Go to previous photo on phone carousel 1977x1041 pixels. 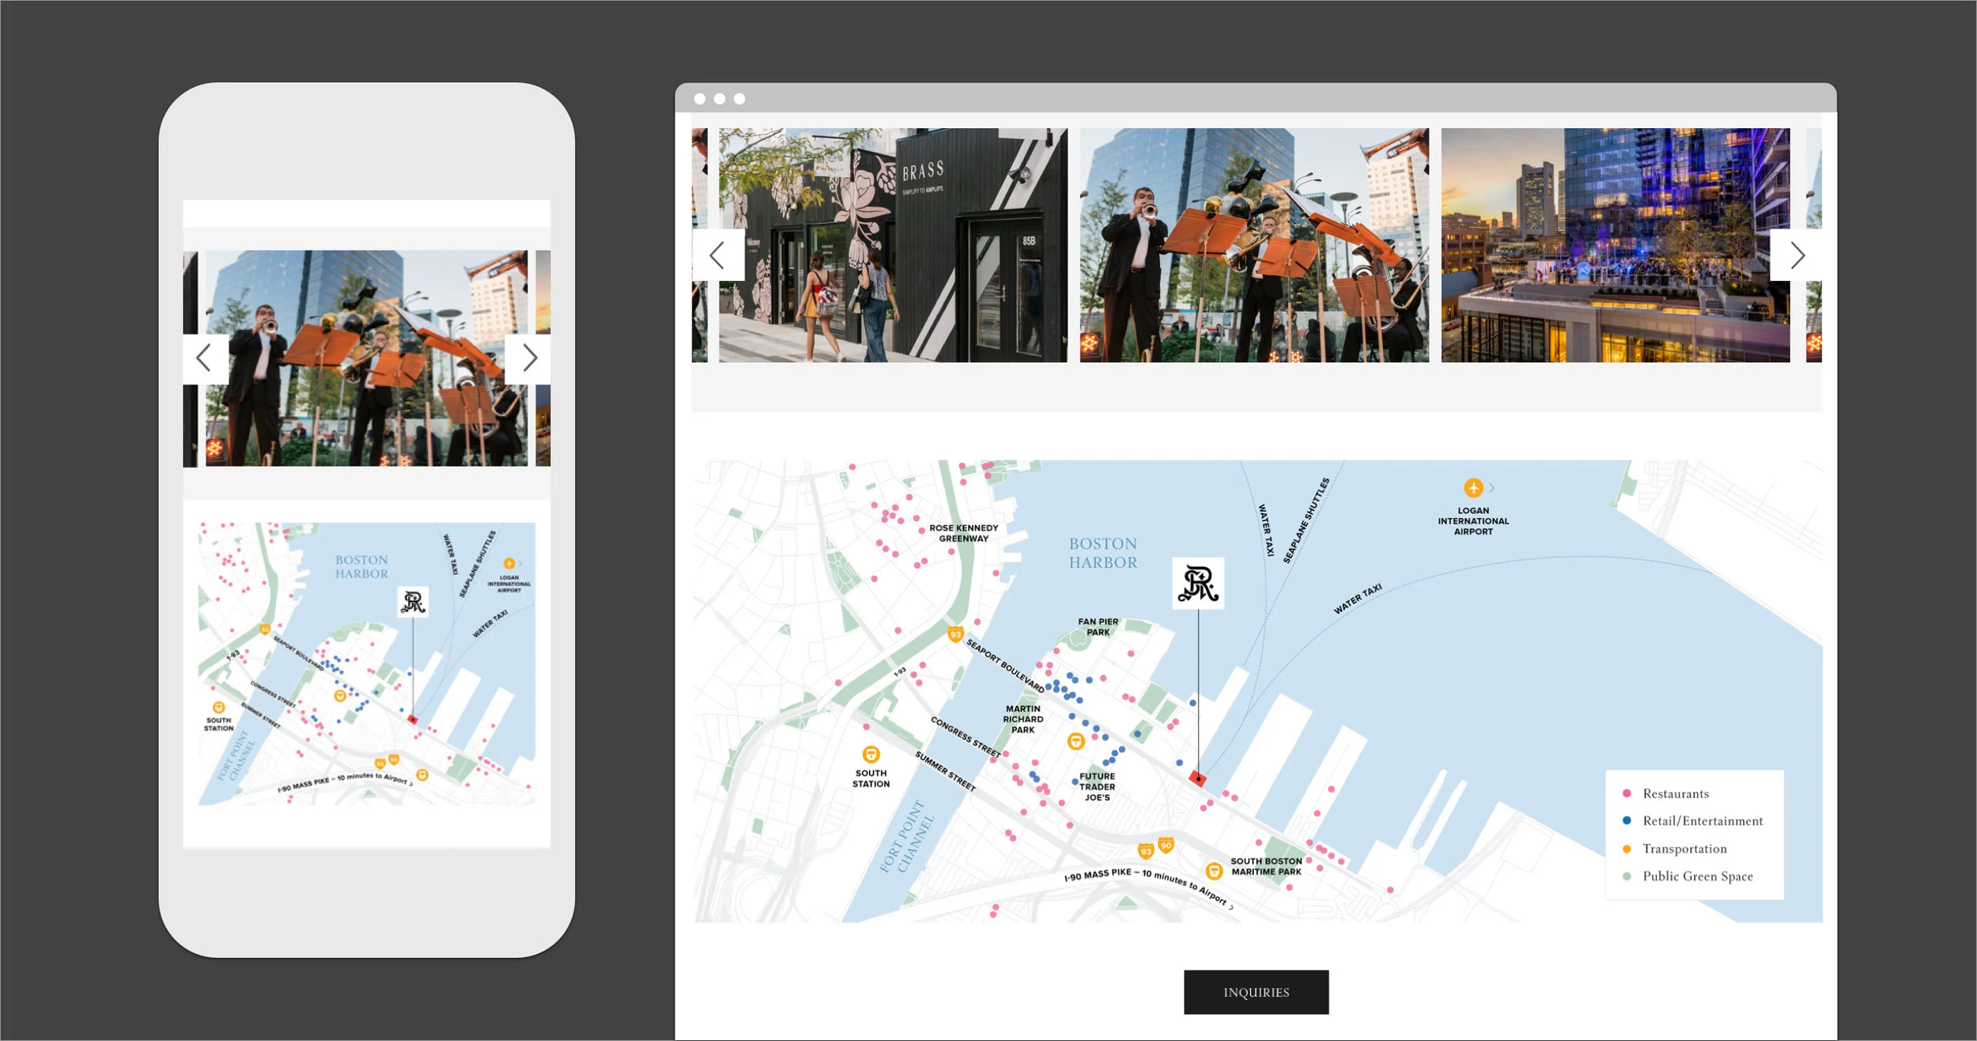[x=204, y=358]
